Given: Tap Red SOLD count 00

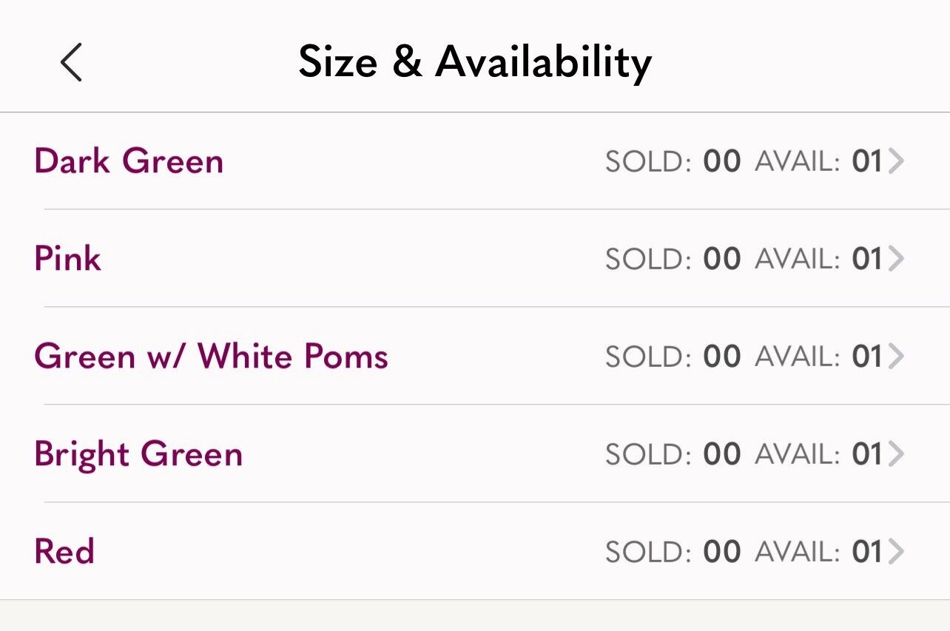Looking at the screenshot, I should point(722,552).
